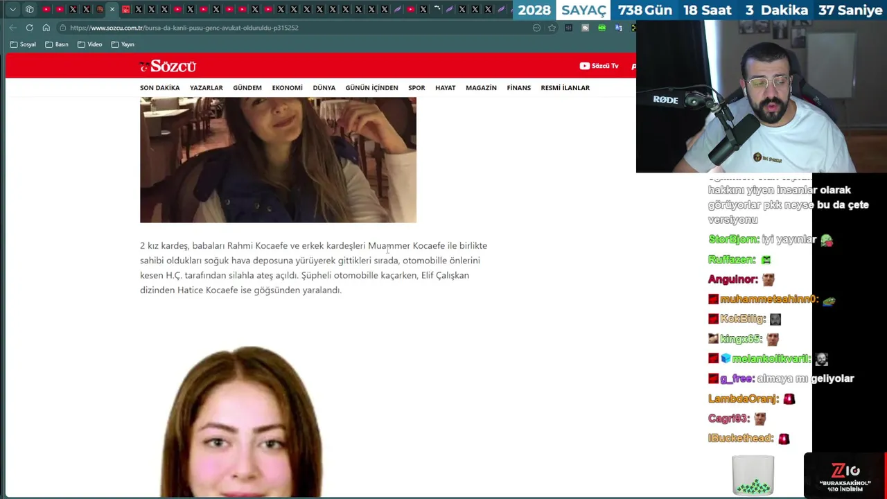Close the active browser tab
Viewport: 887px width, 499px height.
[x=112, y=10]
